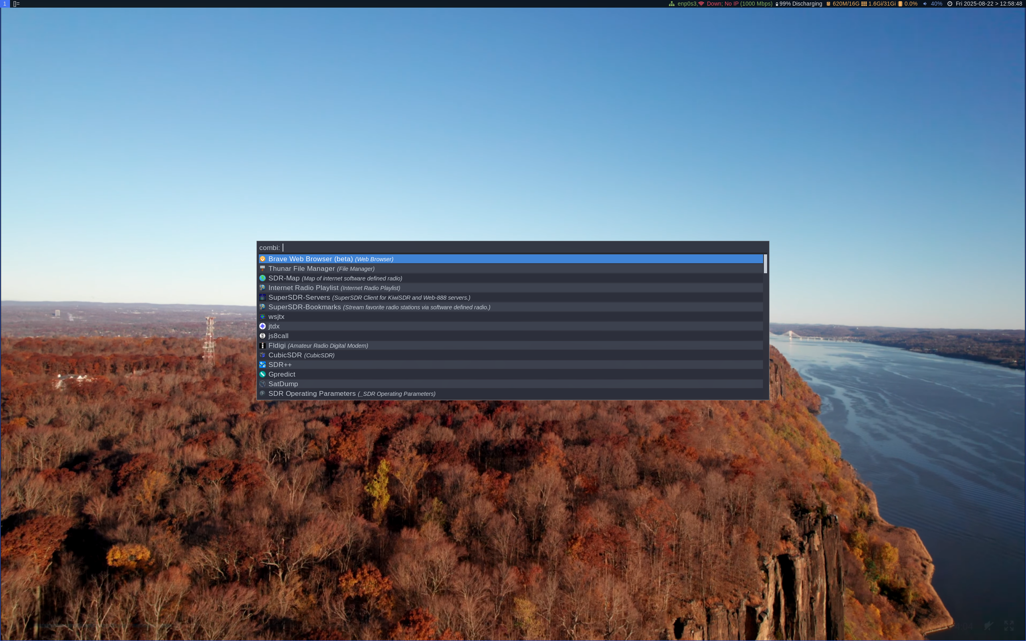Screen dimensions: 1026x641
Task: Click the tiling layout symbol in bar
Action: (16, 4)
